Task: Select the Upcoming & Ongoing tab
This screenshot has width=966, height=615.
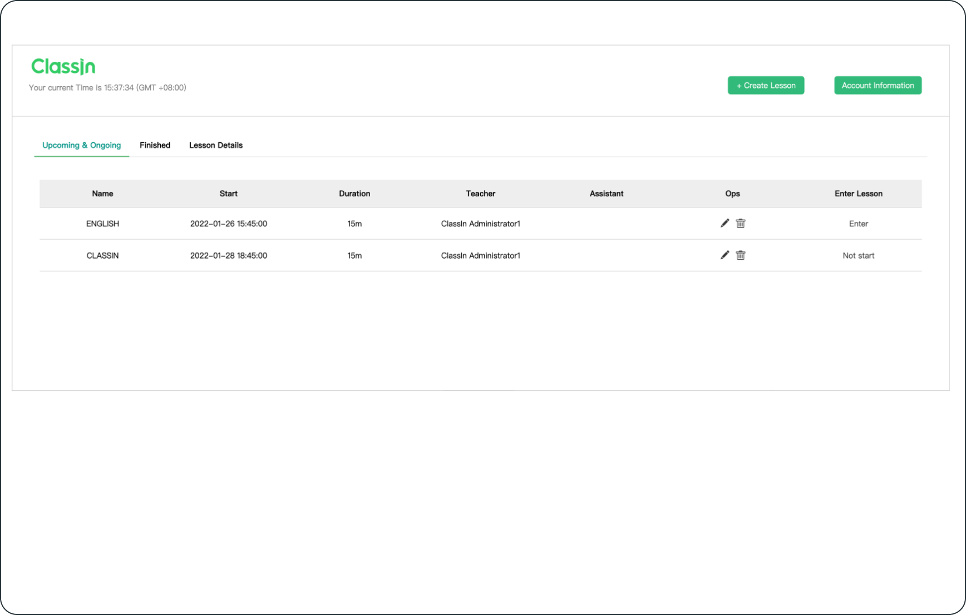Action: tap(81, 145)
